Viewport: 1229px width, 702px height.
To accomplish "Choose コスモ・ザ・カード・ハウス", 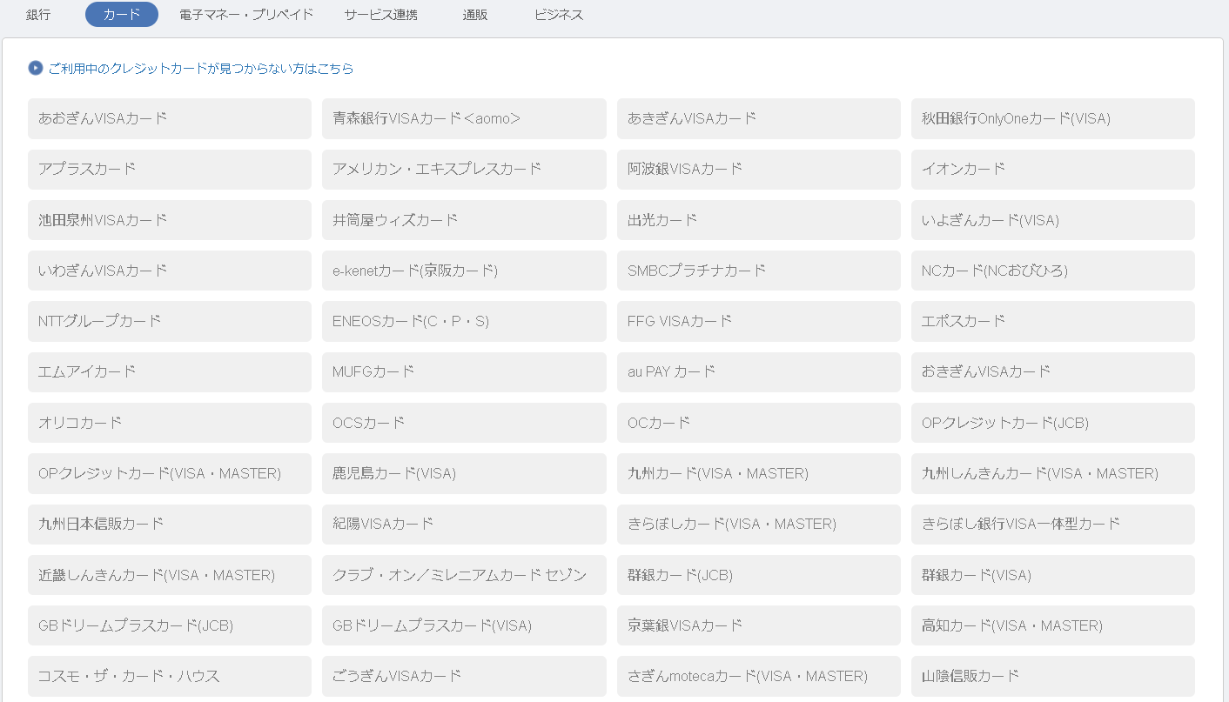I will (170, 676).
